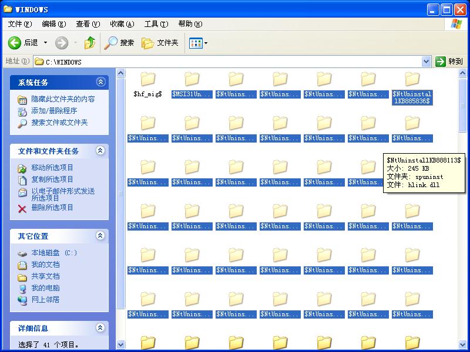Viewport: 470px width, 352px height.
Task: Go up one folder level icon
Action: tap(90, 43)
